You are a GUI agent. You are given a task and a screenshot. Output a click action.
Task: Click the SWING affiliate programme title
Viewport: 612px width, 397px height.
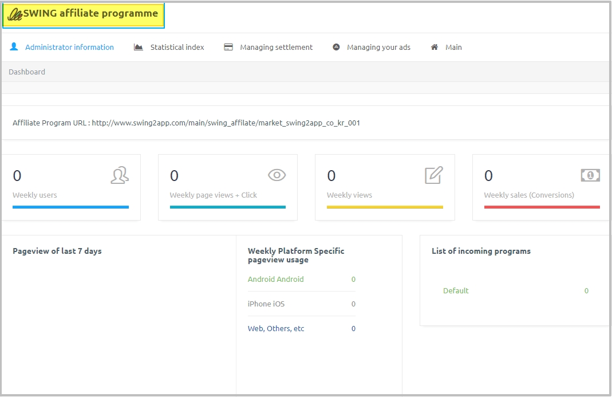point(90,14)
